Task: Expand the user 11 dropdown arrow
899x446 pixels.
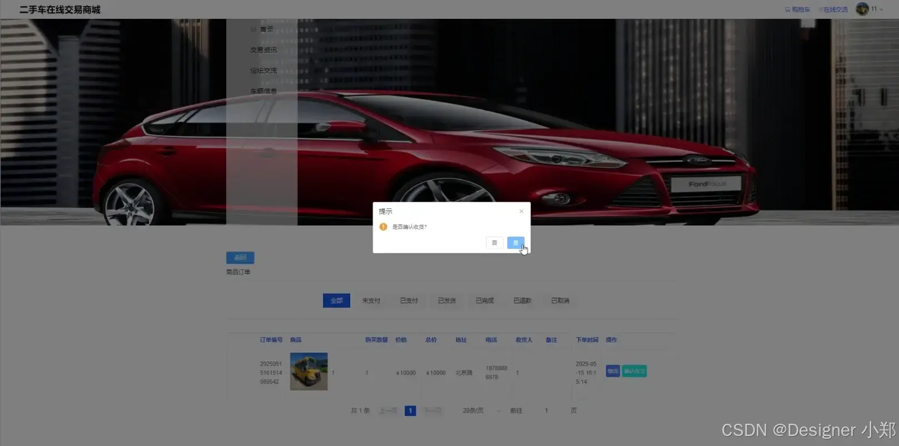Action: 881,9
